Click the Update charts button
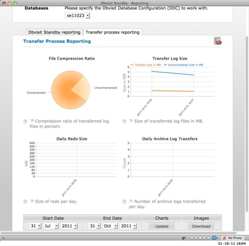Image resolution: width=249 pixels, height=246 pixels. 162,226
